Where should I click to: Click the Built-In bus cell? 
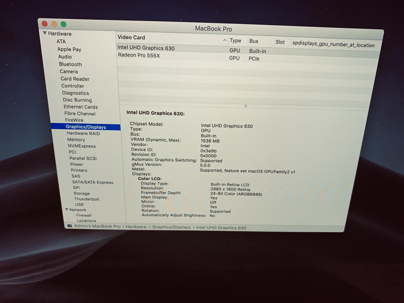tap(258, 51)
